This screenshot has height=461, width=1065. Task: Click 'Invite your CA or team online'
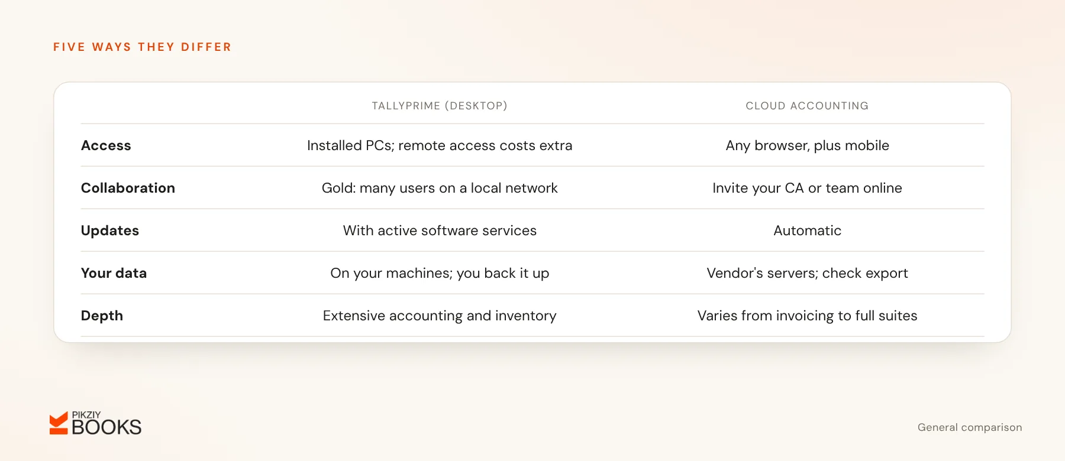pyautogui.click(x=807, y=188)
